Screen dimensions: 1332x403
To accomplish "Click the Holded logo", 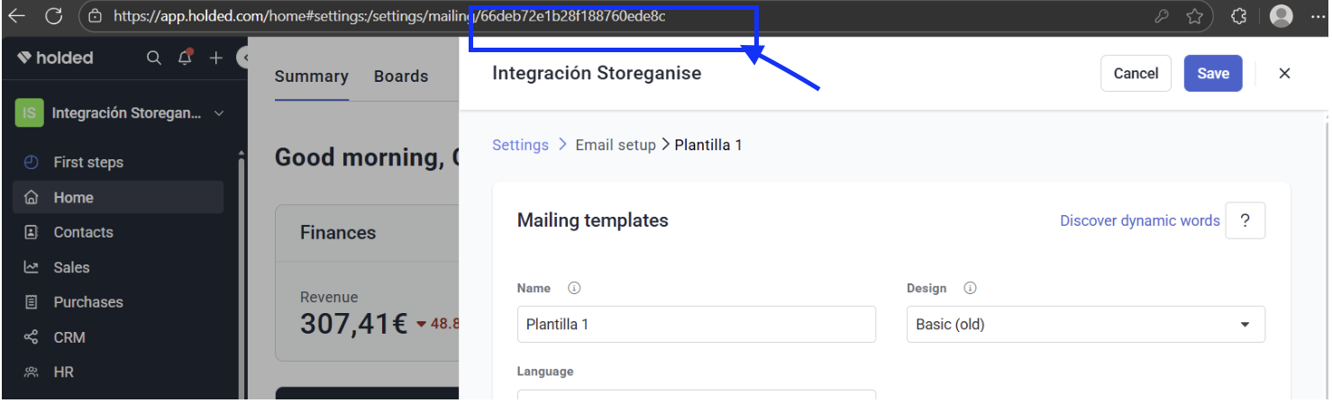I will click(55, 58).
